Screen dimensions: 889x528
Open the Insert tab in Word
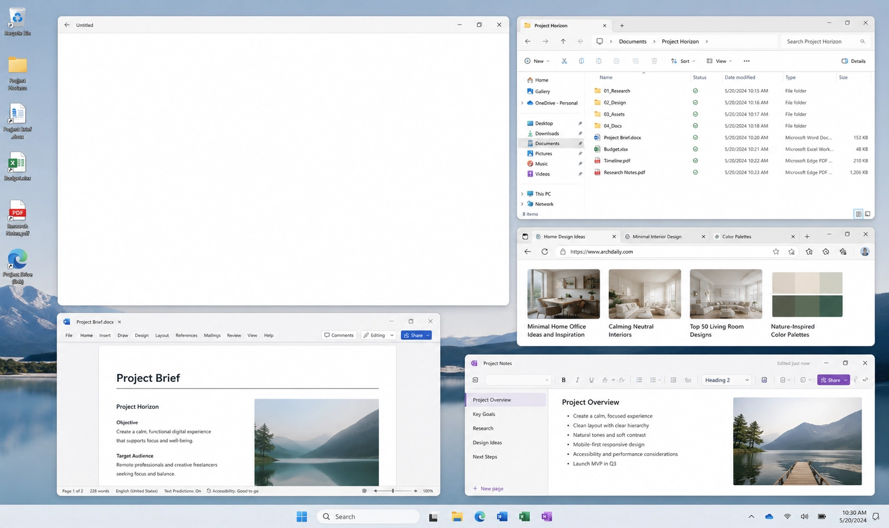[105, 336]
